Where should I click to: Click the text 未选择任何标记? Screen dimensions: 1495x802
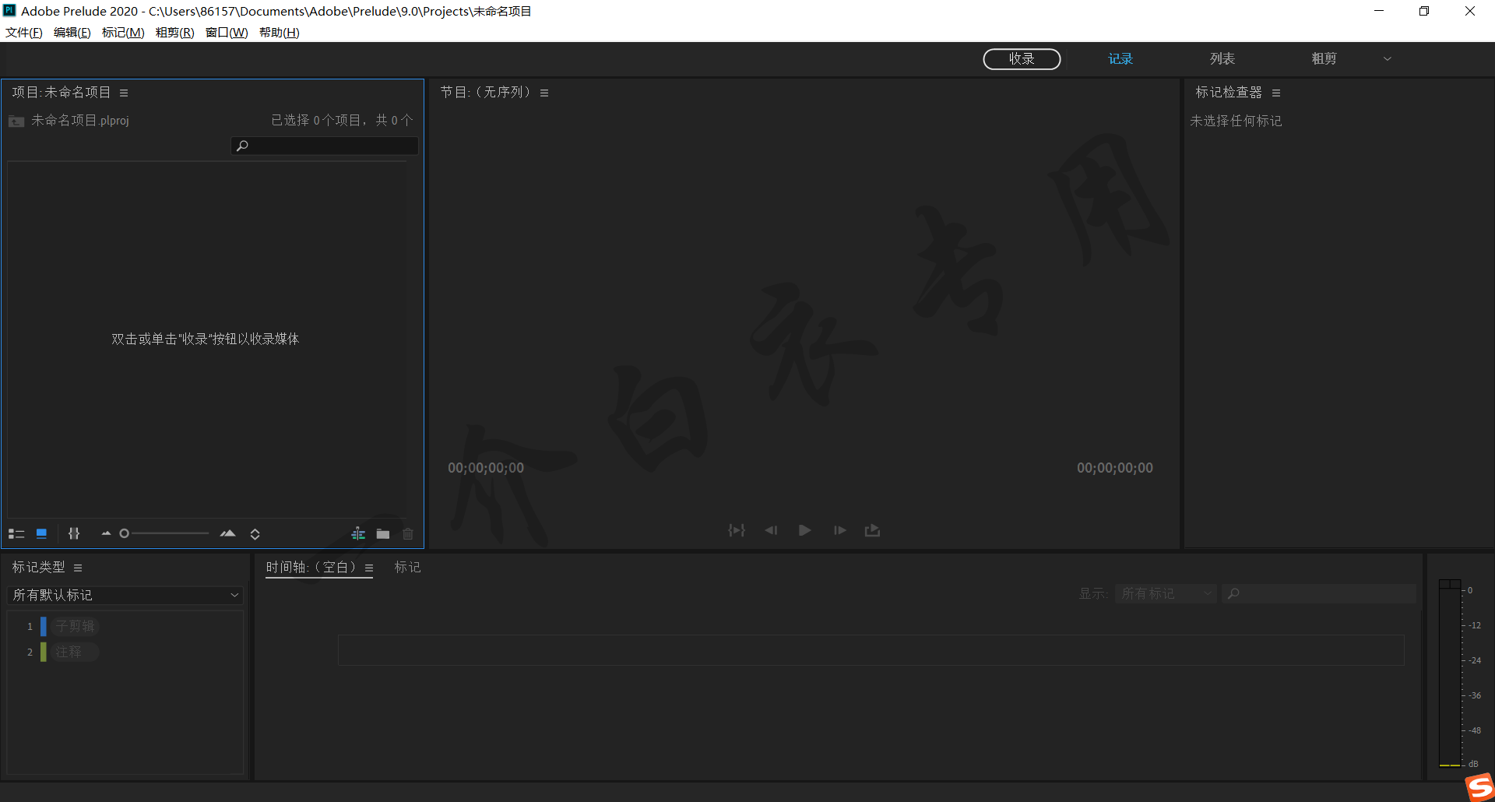[x=1236, y=121]
